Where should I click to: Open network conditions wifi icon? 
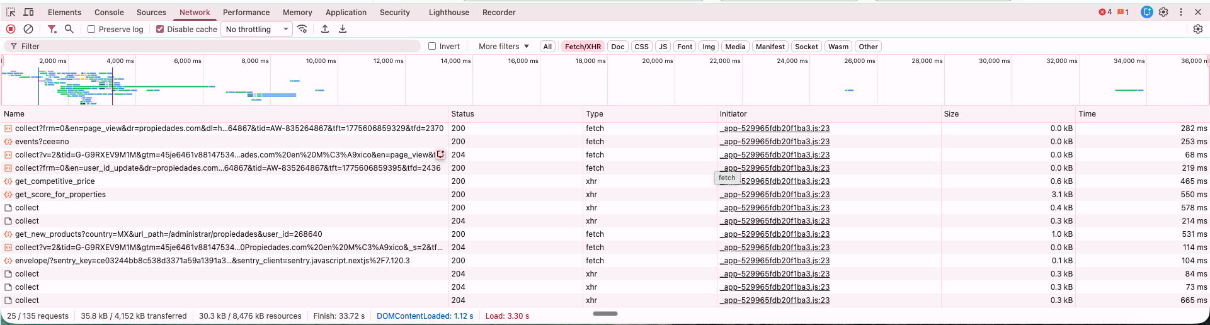[x=302, y=29]
